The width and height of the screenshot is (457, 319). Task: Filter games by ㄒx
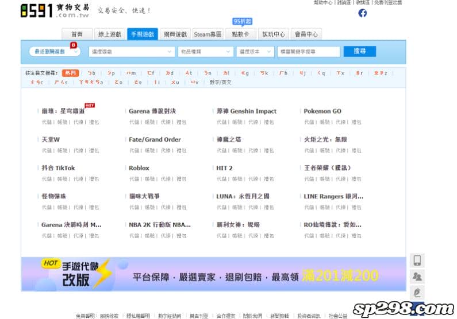340,73
